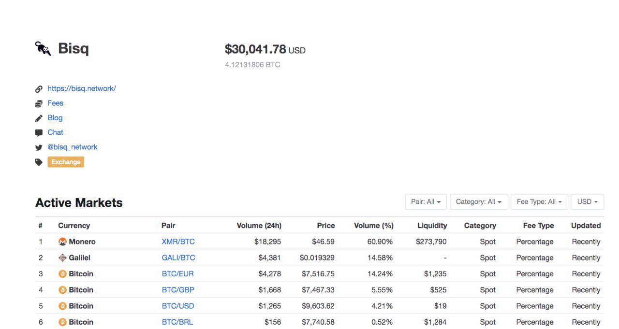Click the Volume (%) column header
This screenshot has width=619, height=329.
374,226
